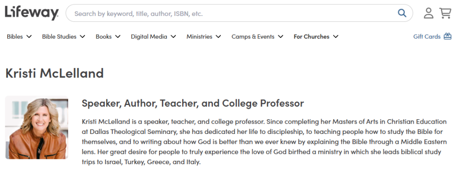
Task: Open the Camps & Events menu
Action: tap(253, 36)
